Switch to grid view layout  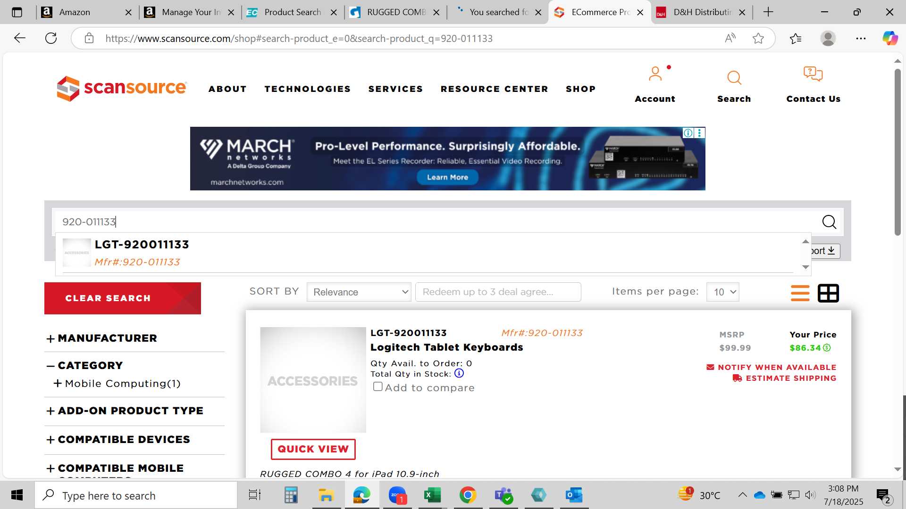tap(828, 293)
